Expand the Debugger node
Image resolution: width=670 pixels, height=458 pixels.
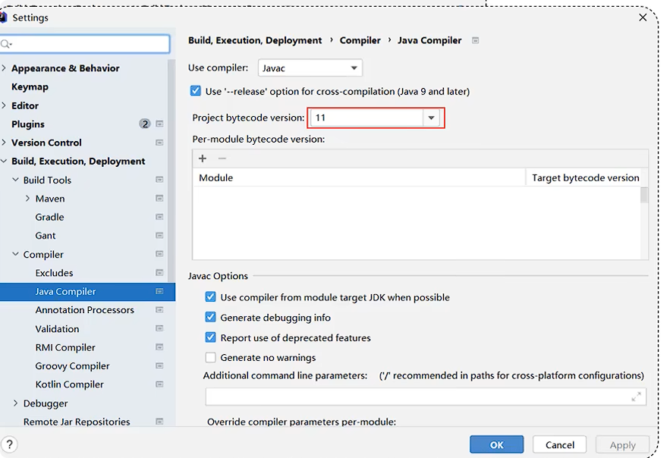tap(15, 403)
